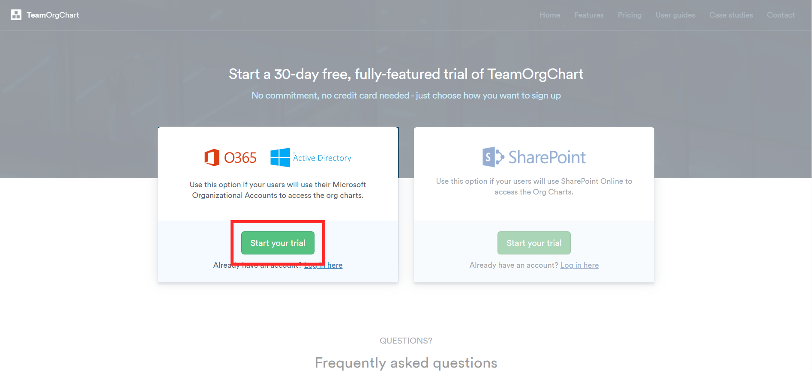Click 'Log in here' in SharePoint card
Screen dimensions: 812x371
[x=579, y=265]
